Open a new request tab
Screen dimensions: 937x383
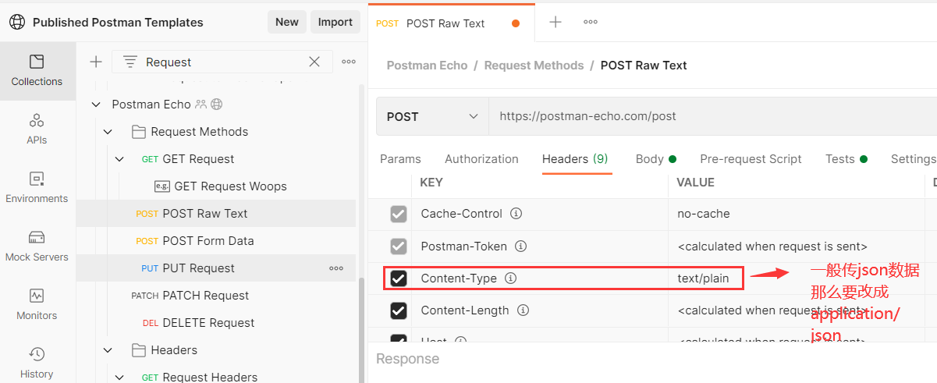[x=555, y=23]
